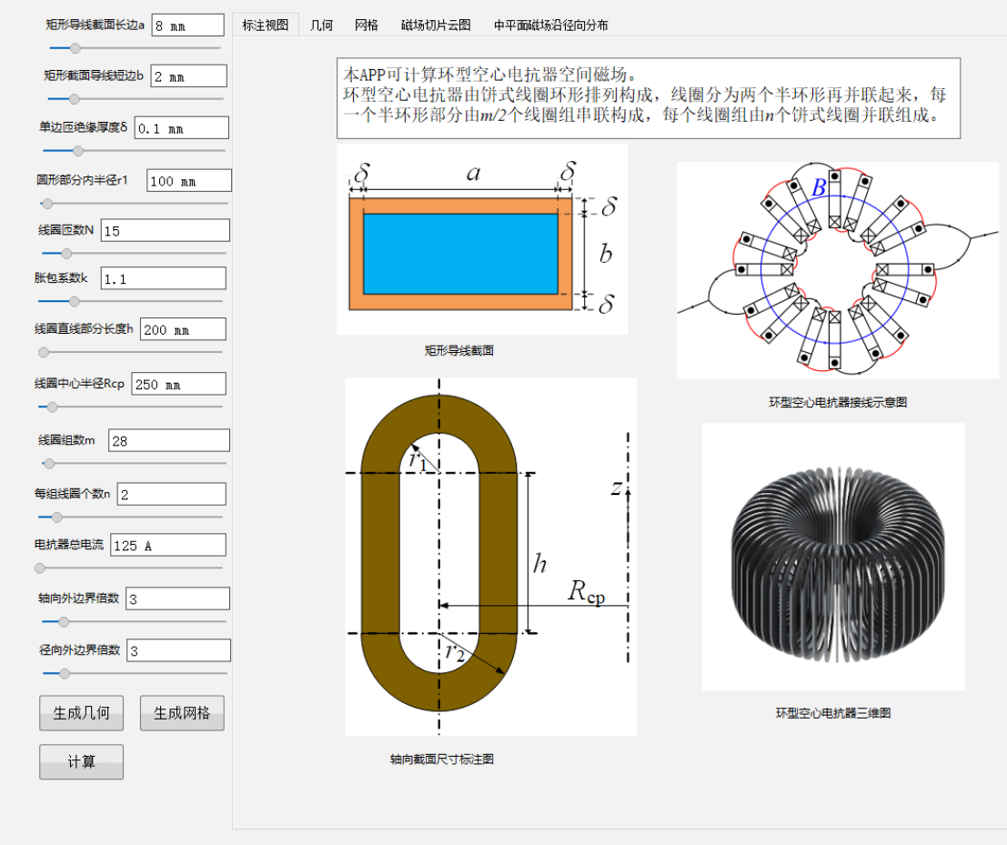Select the 线圈中心半径Rcp input field
Screen dimensions: 1007x845
pyautogui.click(x=178, y=385)
